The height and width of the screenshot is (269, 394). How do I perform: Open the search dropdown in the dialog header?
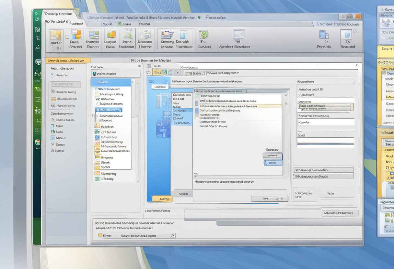pyautogui.click(x=286, y=94)
